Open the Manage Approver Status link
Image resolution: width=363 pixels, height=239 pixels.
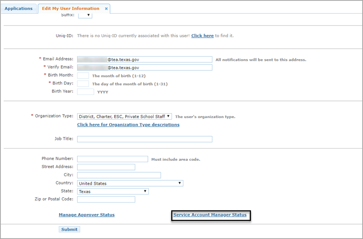(x=87, y=214)
